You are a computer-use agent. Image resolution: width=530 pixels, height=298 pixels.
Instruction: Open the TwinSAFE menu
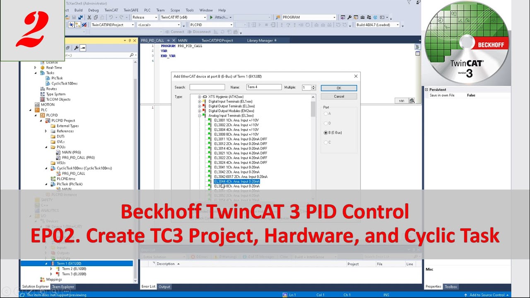131,10
